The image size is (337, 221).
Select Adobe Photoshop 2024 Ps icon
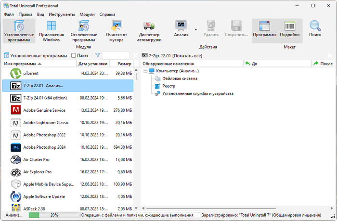pos(16,147)
